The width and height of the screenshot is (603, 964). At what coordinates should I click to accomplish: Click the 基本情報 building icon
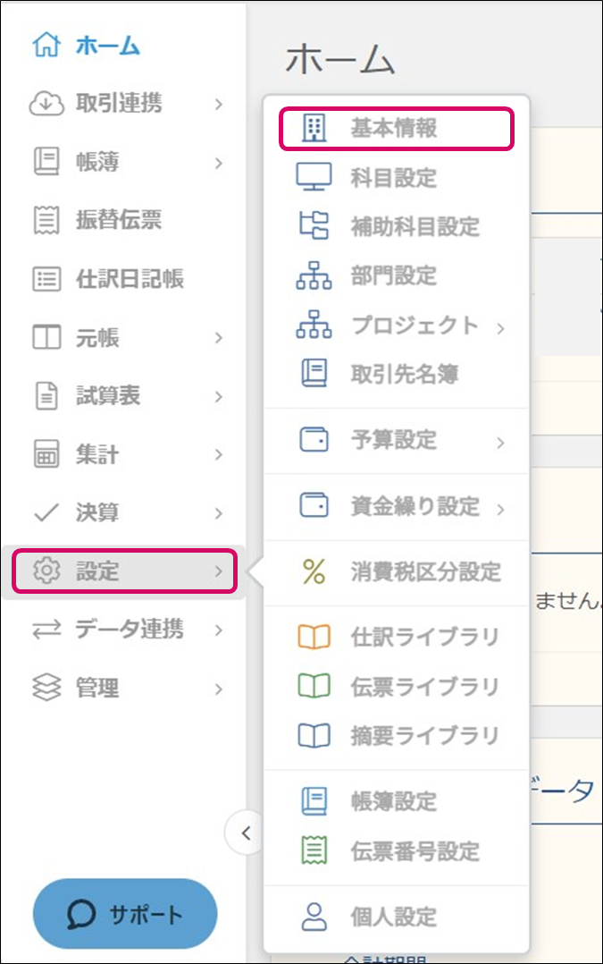click(313, 129)
